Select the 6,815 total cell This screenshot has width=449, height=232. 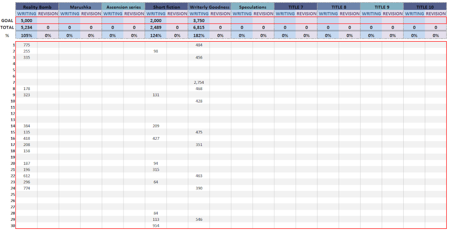point(199,28)
